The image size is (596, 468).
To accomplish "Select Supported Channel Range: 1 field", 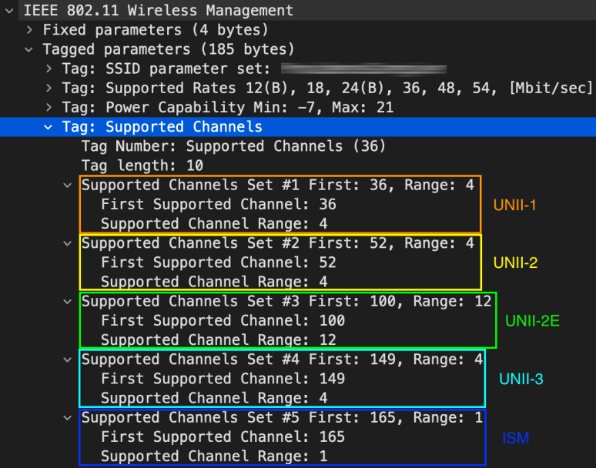I will (214, 456).
